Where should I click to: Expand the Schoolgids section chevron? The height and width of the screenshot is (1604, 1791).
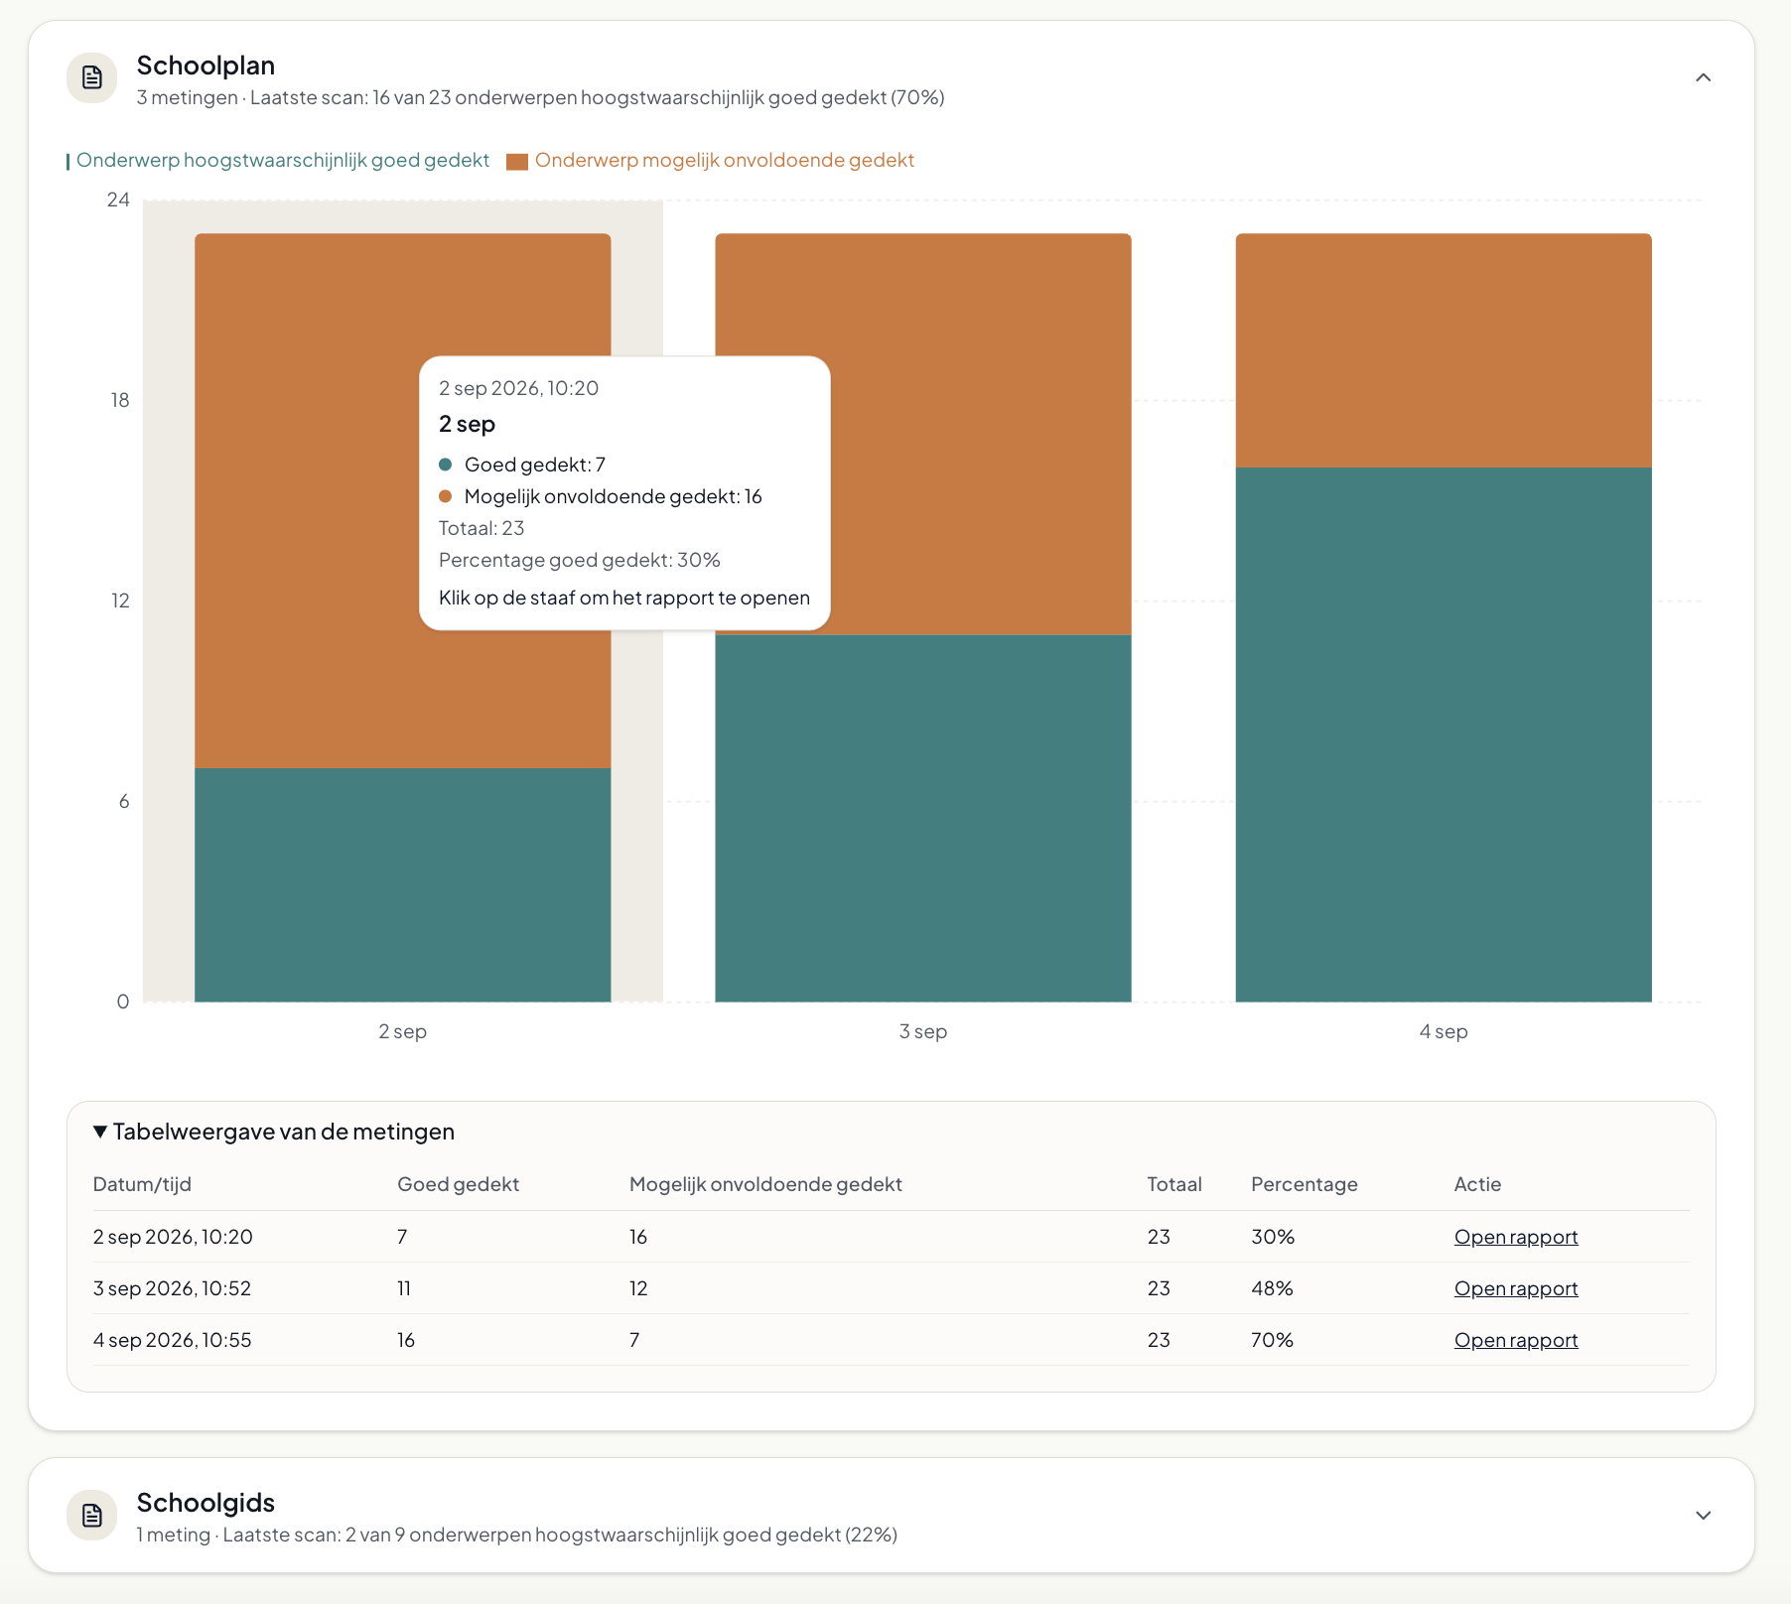(x=1703, y=1515)
